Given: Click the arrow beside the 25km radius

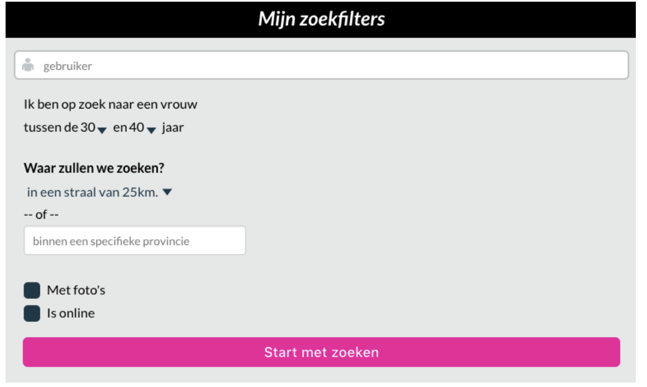Looking at the screenshot, I should point(168,192).
